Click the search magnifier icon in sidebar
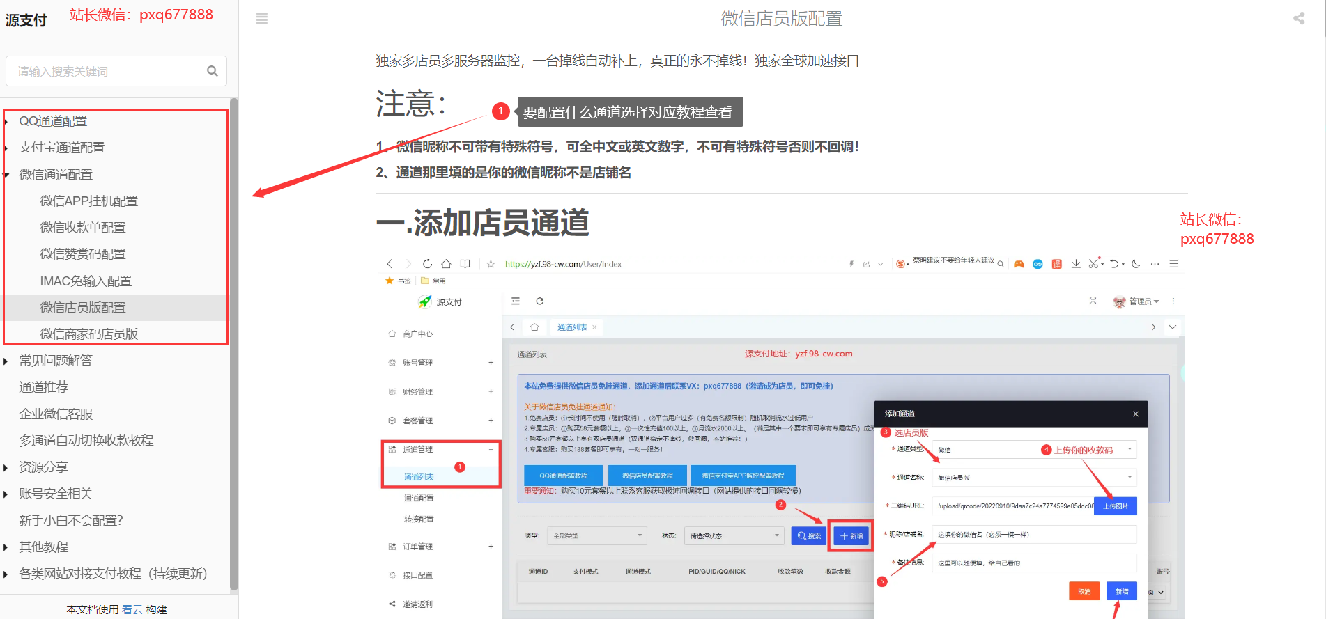The height and width of the screenshot is (619, 1326). (x=213, y=71)
